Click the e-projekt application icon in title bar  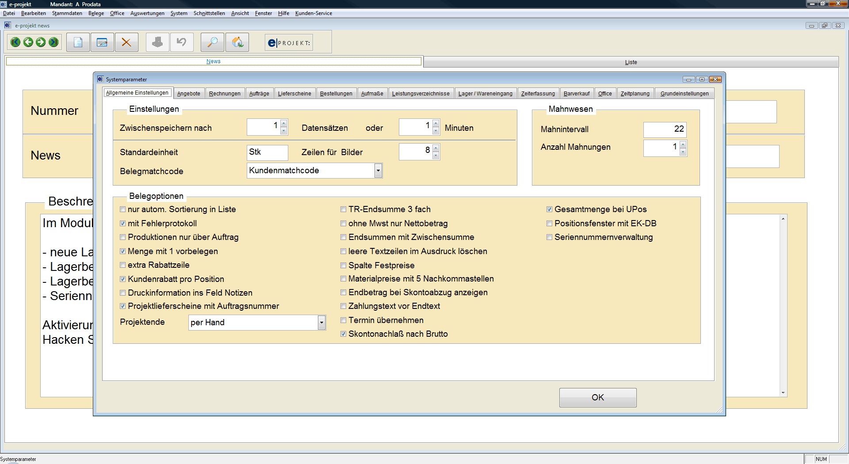[4, 4]
